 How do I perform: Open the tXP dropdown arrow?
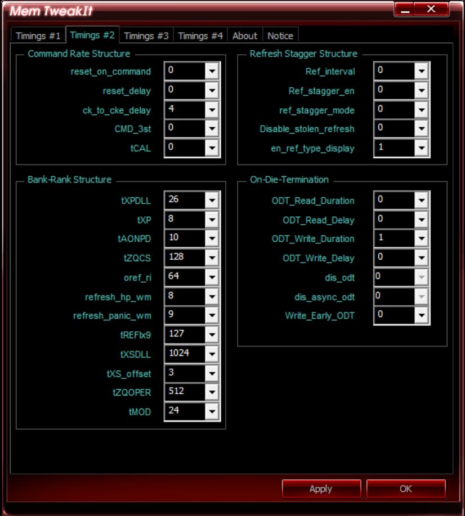[x=212, y=220]
